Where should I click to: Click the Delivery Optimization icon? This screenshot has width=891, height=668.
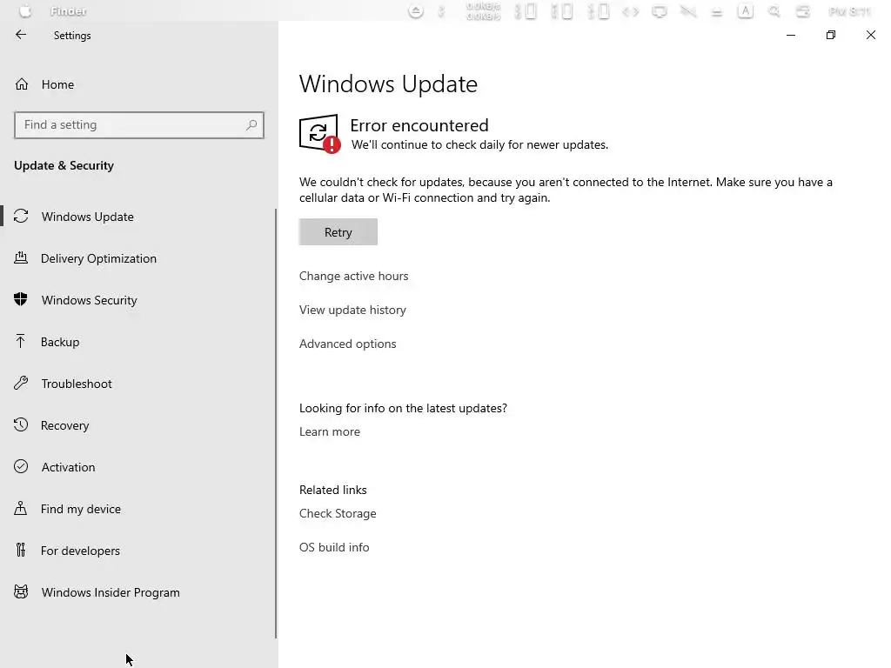click(21, 257)
